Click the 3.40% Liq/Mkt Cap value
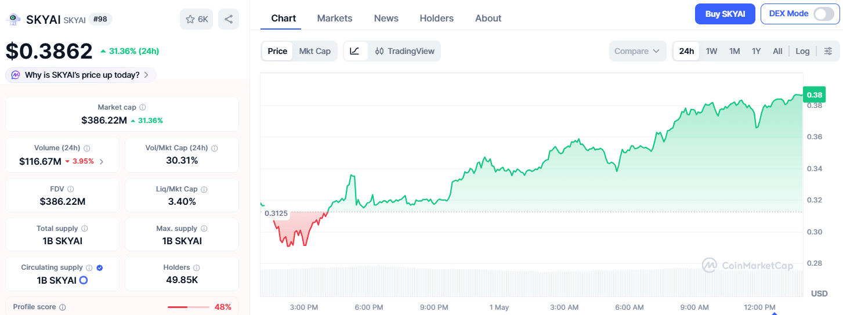843x315 pixels. click(182, 201)
